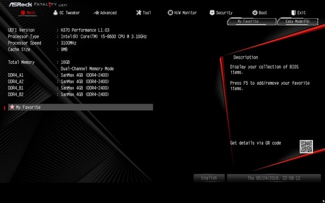
Task: Click the OC Tweaker rocket icon
Action: (56, 13)
